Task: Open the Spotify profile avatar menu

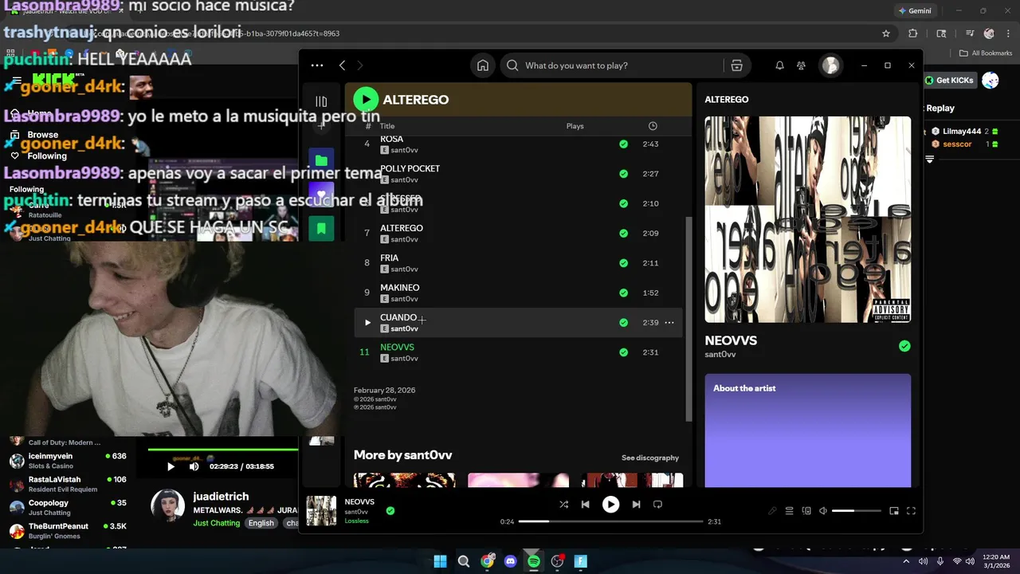Action: pyautogui.click(x=830, y=65)
